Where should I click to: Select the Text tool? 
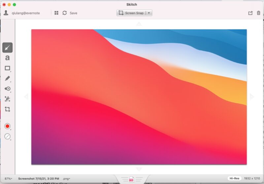pos(7,58)
